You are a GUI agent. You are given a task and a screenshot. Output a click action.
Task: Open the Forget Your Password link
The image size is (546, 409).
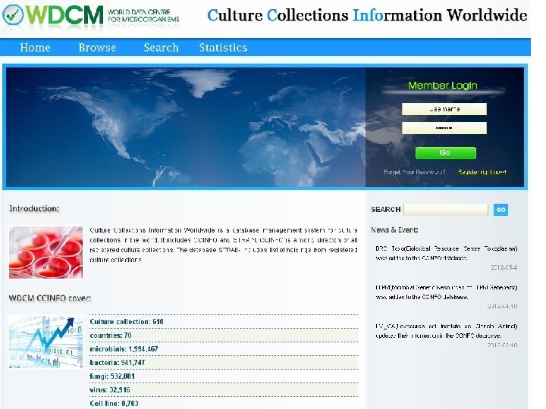pos(414,172)
